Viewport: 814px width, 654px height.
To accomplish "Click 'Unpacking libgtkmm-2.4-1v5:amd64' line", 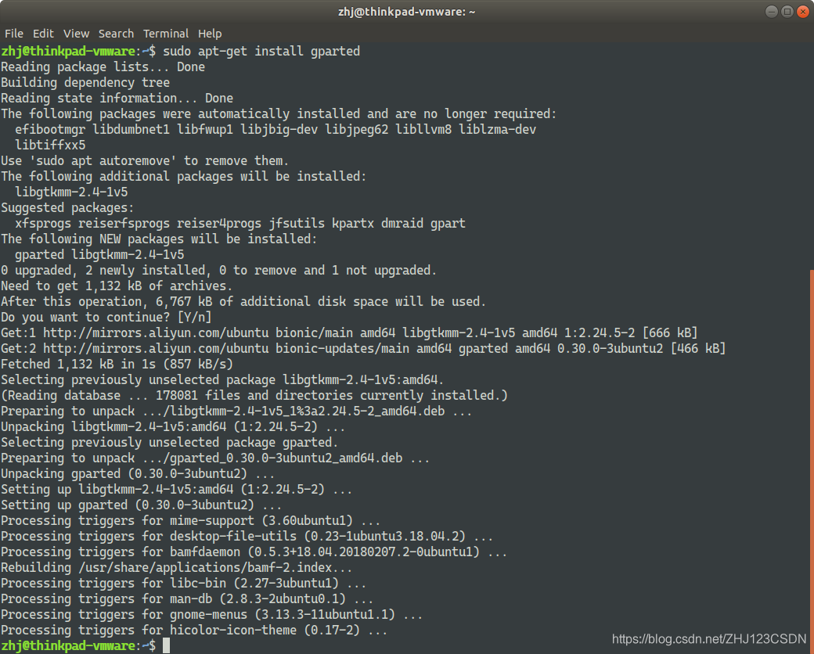I will pyautogui.click(x=173, y=426).
